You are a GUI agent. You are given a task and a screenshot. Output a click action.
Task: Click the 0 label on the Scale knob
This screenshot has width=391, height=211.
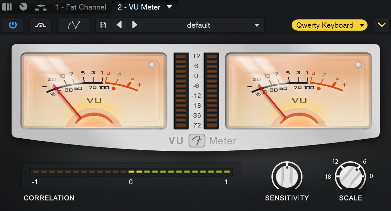[371, 176]
